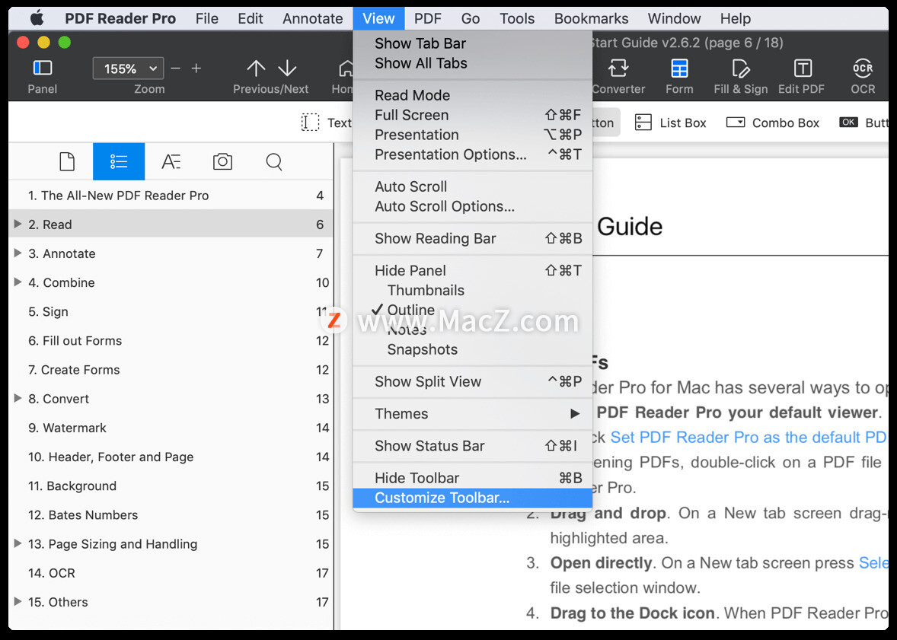Click the Panel sidebar icon in toolbar
The width and height of the screenshot is (897, 640).
43,68
